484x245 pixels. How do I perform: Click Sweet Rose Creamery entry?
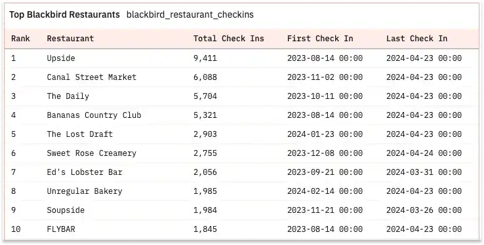click(x=91, y=153)
